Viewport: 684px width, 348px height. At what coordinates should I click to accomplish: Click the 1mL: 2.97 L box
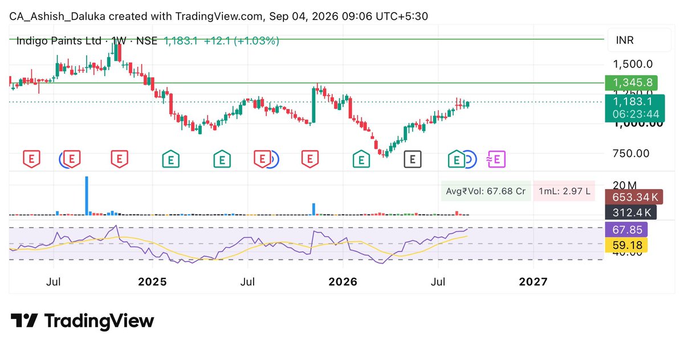(564, 191)
